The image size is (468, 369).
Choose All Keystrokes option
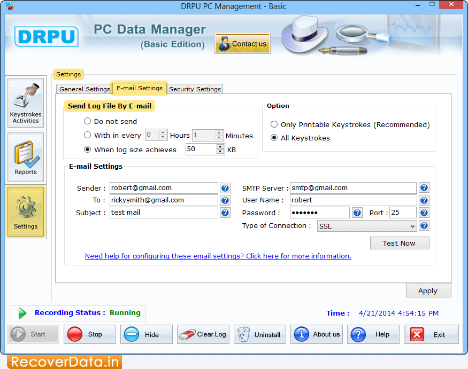click(274, 138)
